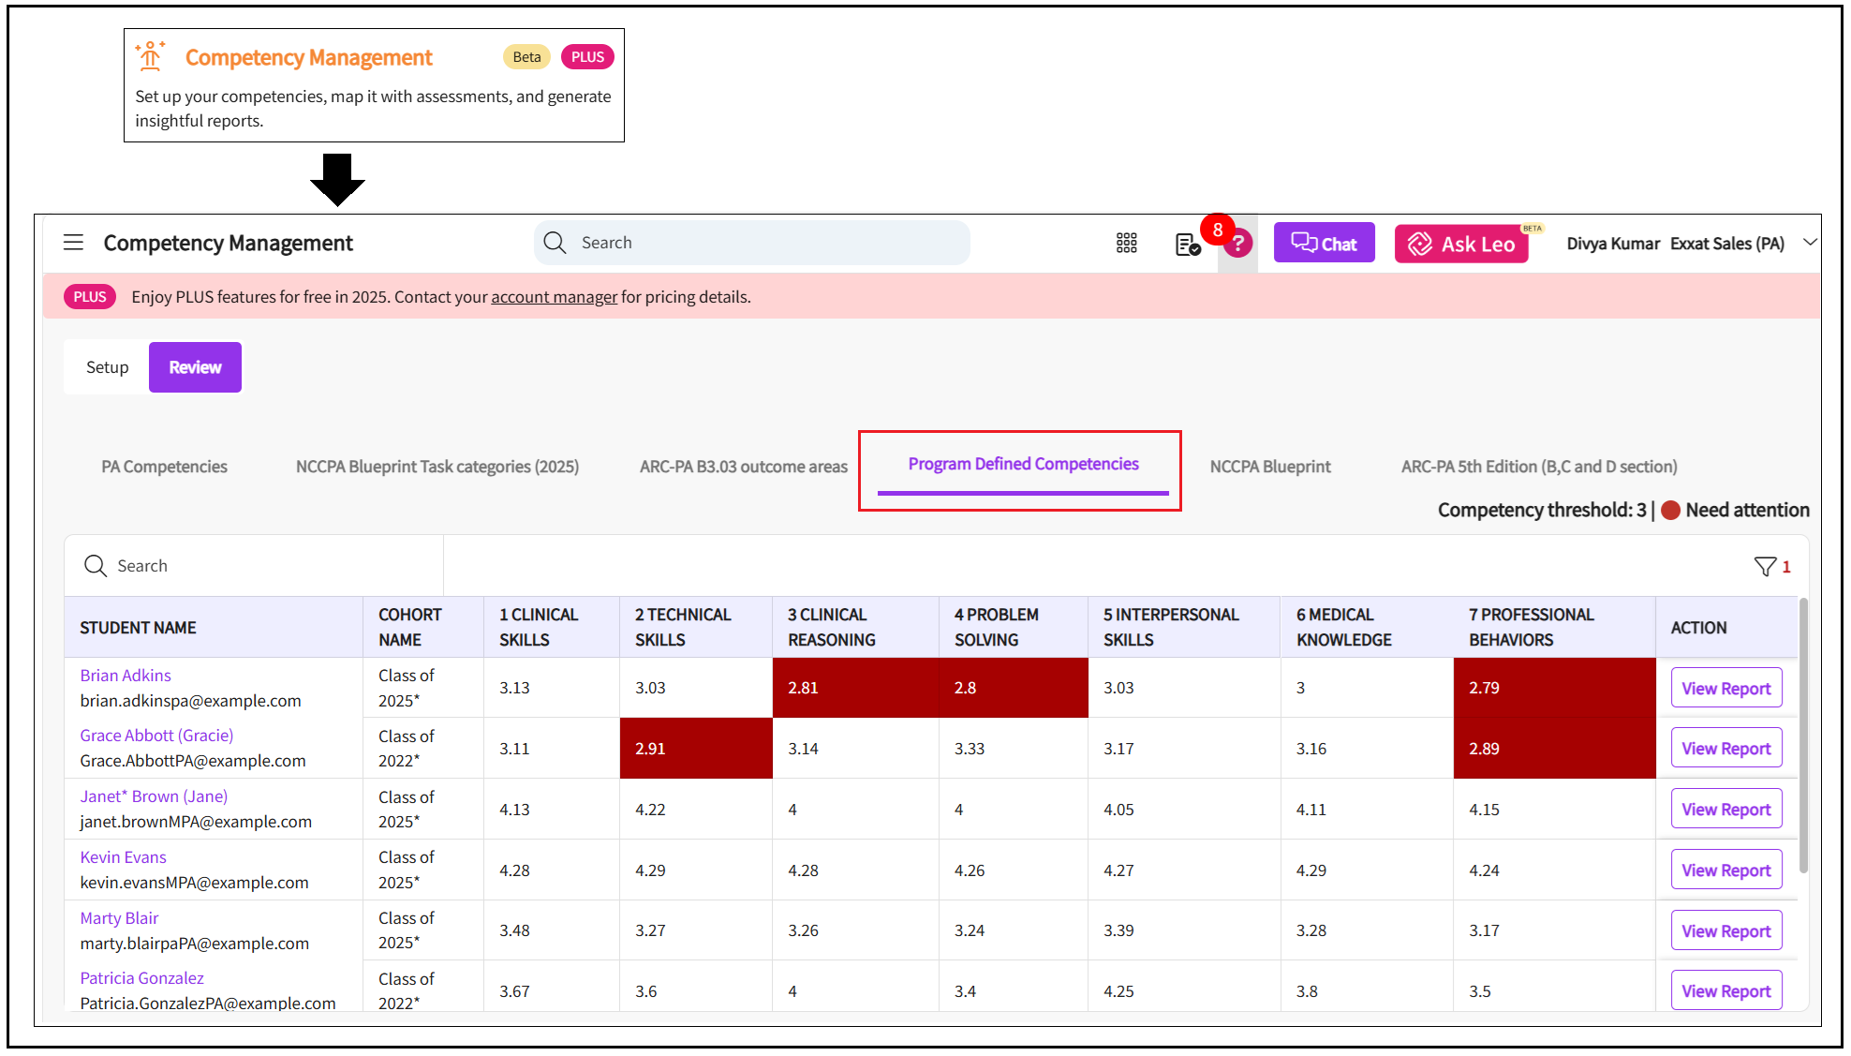Screen dimensions: 1851x1056
Task: Click the red 2.81 Clinical Reasoning cell
Action: click(x=854, y=688)
